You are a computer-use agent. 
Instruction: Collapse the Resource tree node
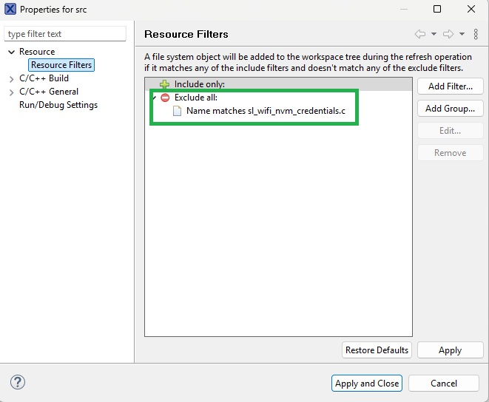coord(11,52)
